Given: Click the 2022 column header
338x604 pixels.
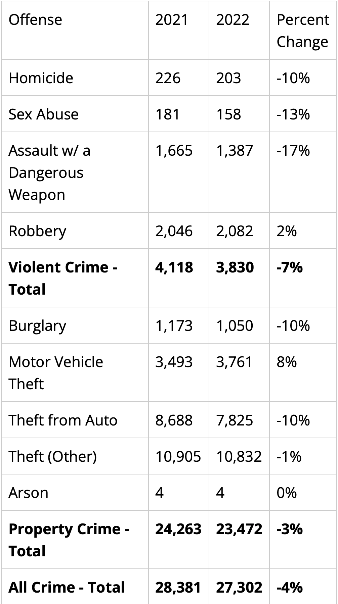Looking at the screenshot, I should 233,20.
